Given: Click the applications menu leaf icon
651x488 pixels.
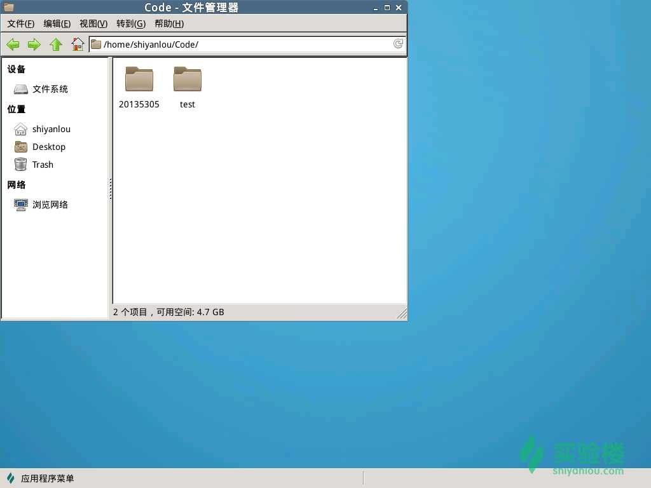Looking at the screenshot, I should [10, 478].
